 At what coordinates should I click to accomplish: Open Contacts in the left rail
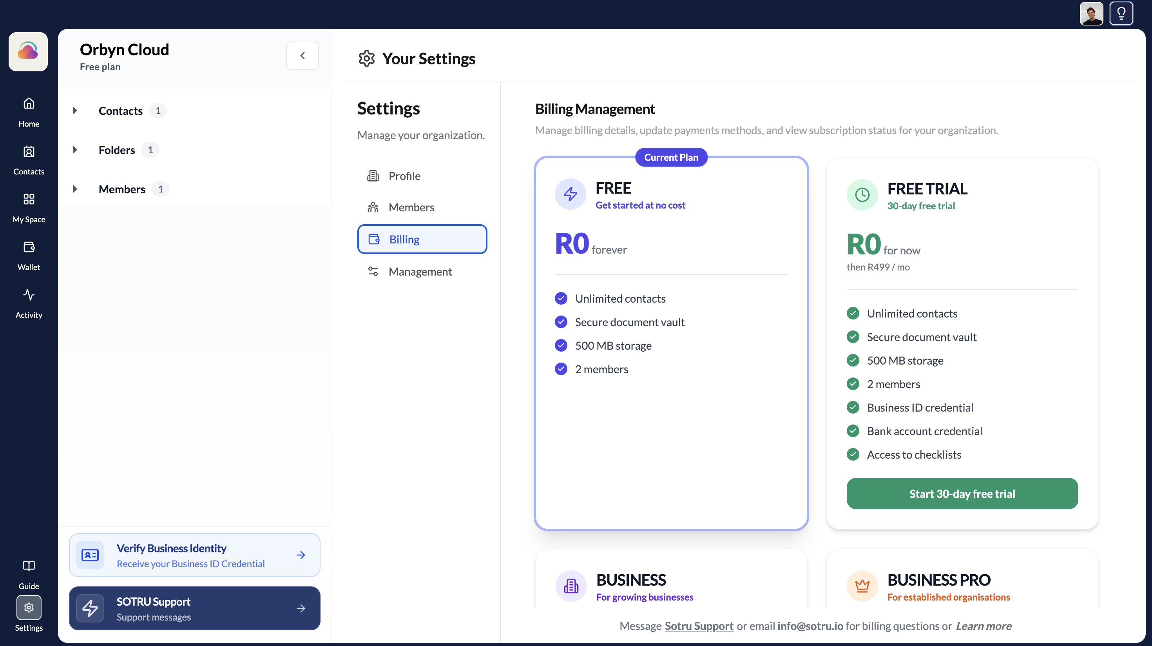click(x=29, y=160)
